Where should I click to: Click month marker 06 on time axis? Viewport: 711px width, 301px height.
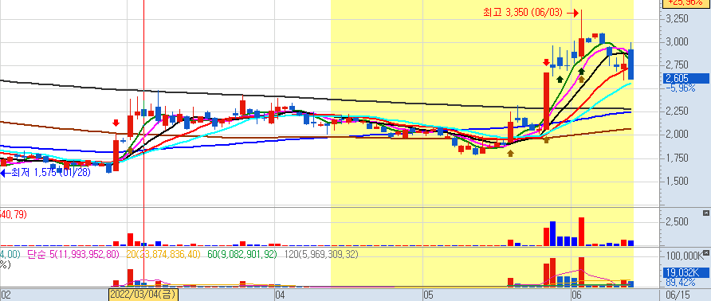(576, 295)
